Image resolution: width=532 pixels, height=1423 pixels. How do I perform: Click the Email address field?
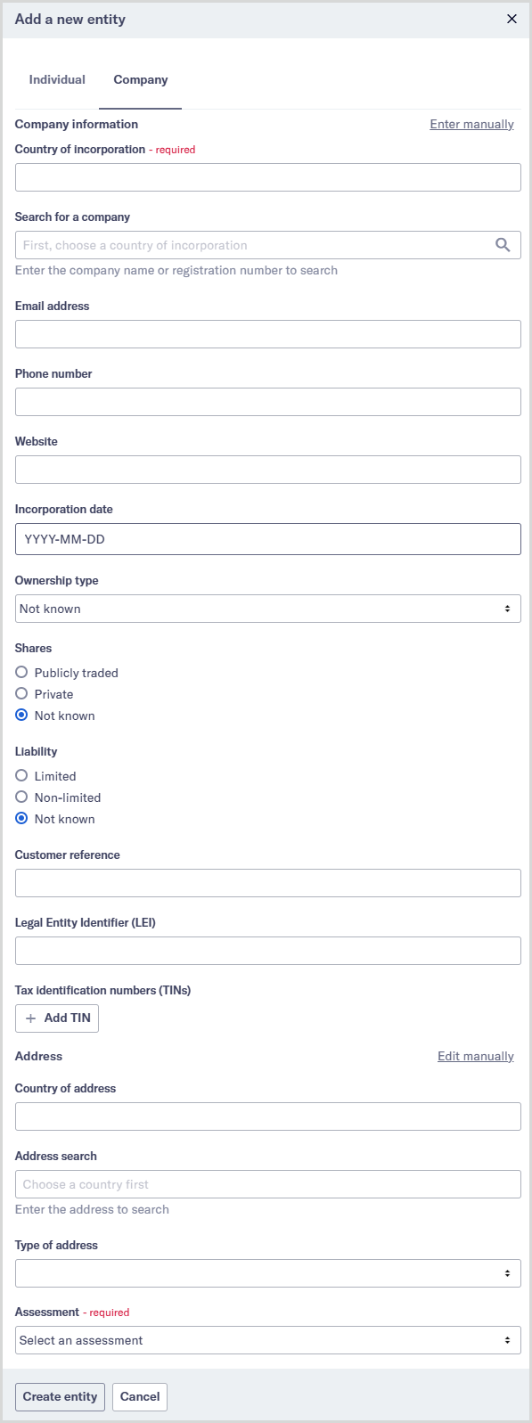point(267,333)
